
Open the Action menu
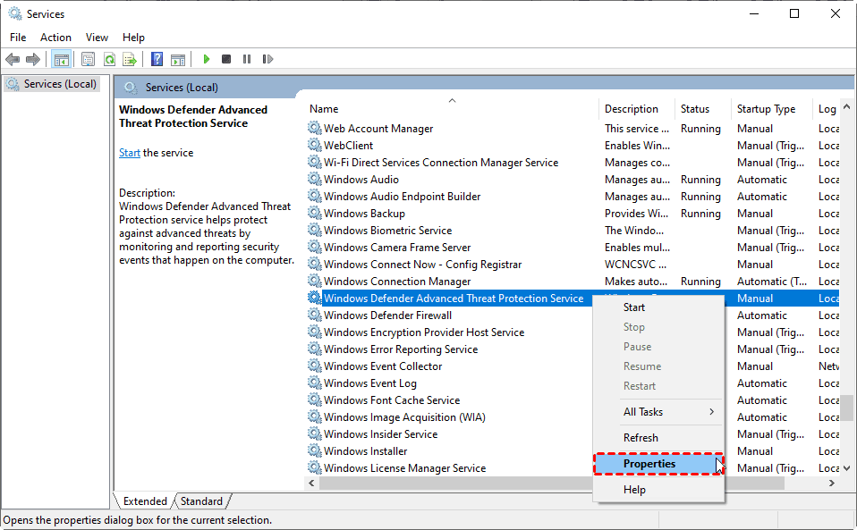[55, 38]
